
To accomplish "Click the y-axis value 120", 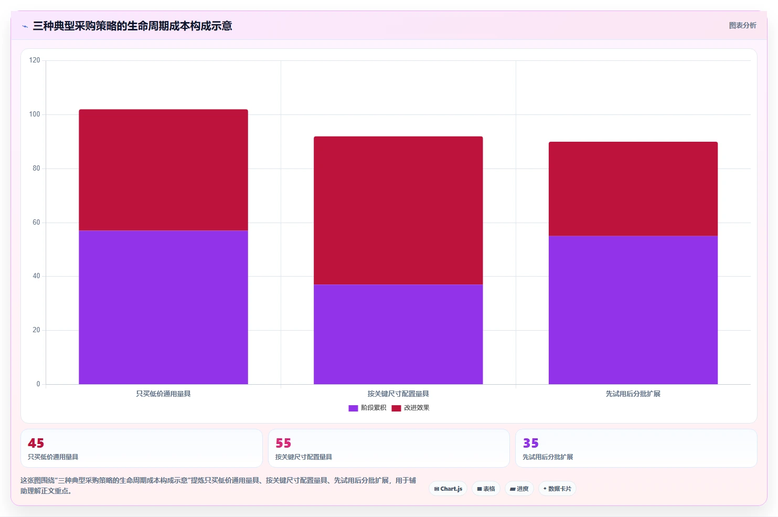I will coord(35,60).
